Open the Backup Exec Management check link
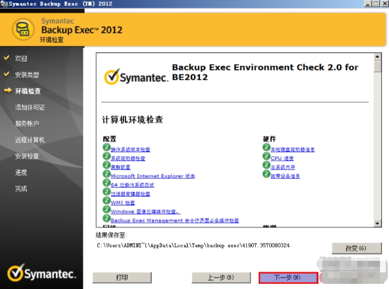Image resolution: width=389 pixels, height=289 pixels. [174, 220]
